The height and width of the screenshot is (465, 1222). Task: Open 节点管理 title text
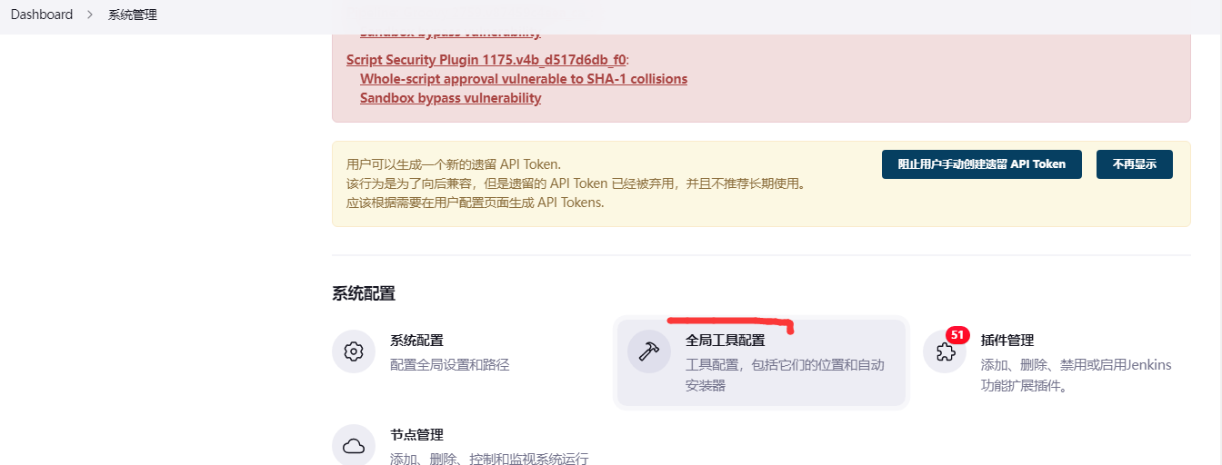[x=416, y=435]
